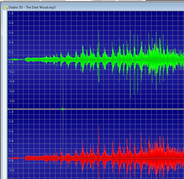Click the 0.6 label on the upper channel axis
This screenshot has width=184, height=179.
tap(11, 33)
